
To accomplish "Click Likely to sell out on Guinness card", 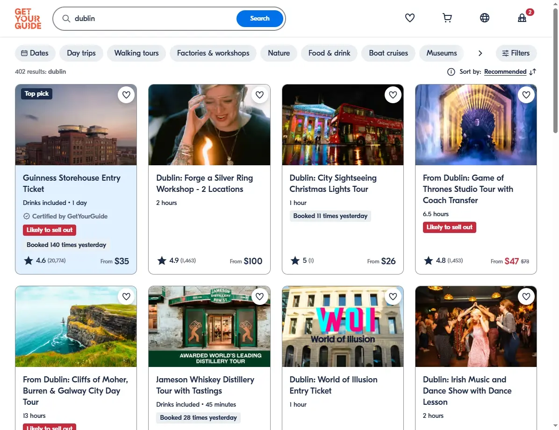I will (x=50, y=230).
